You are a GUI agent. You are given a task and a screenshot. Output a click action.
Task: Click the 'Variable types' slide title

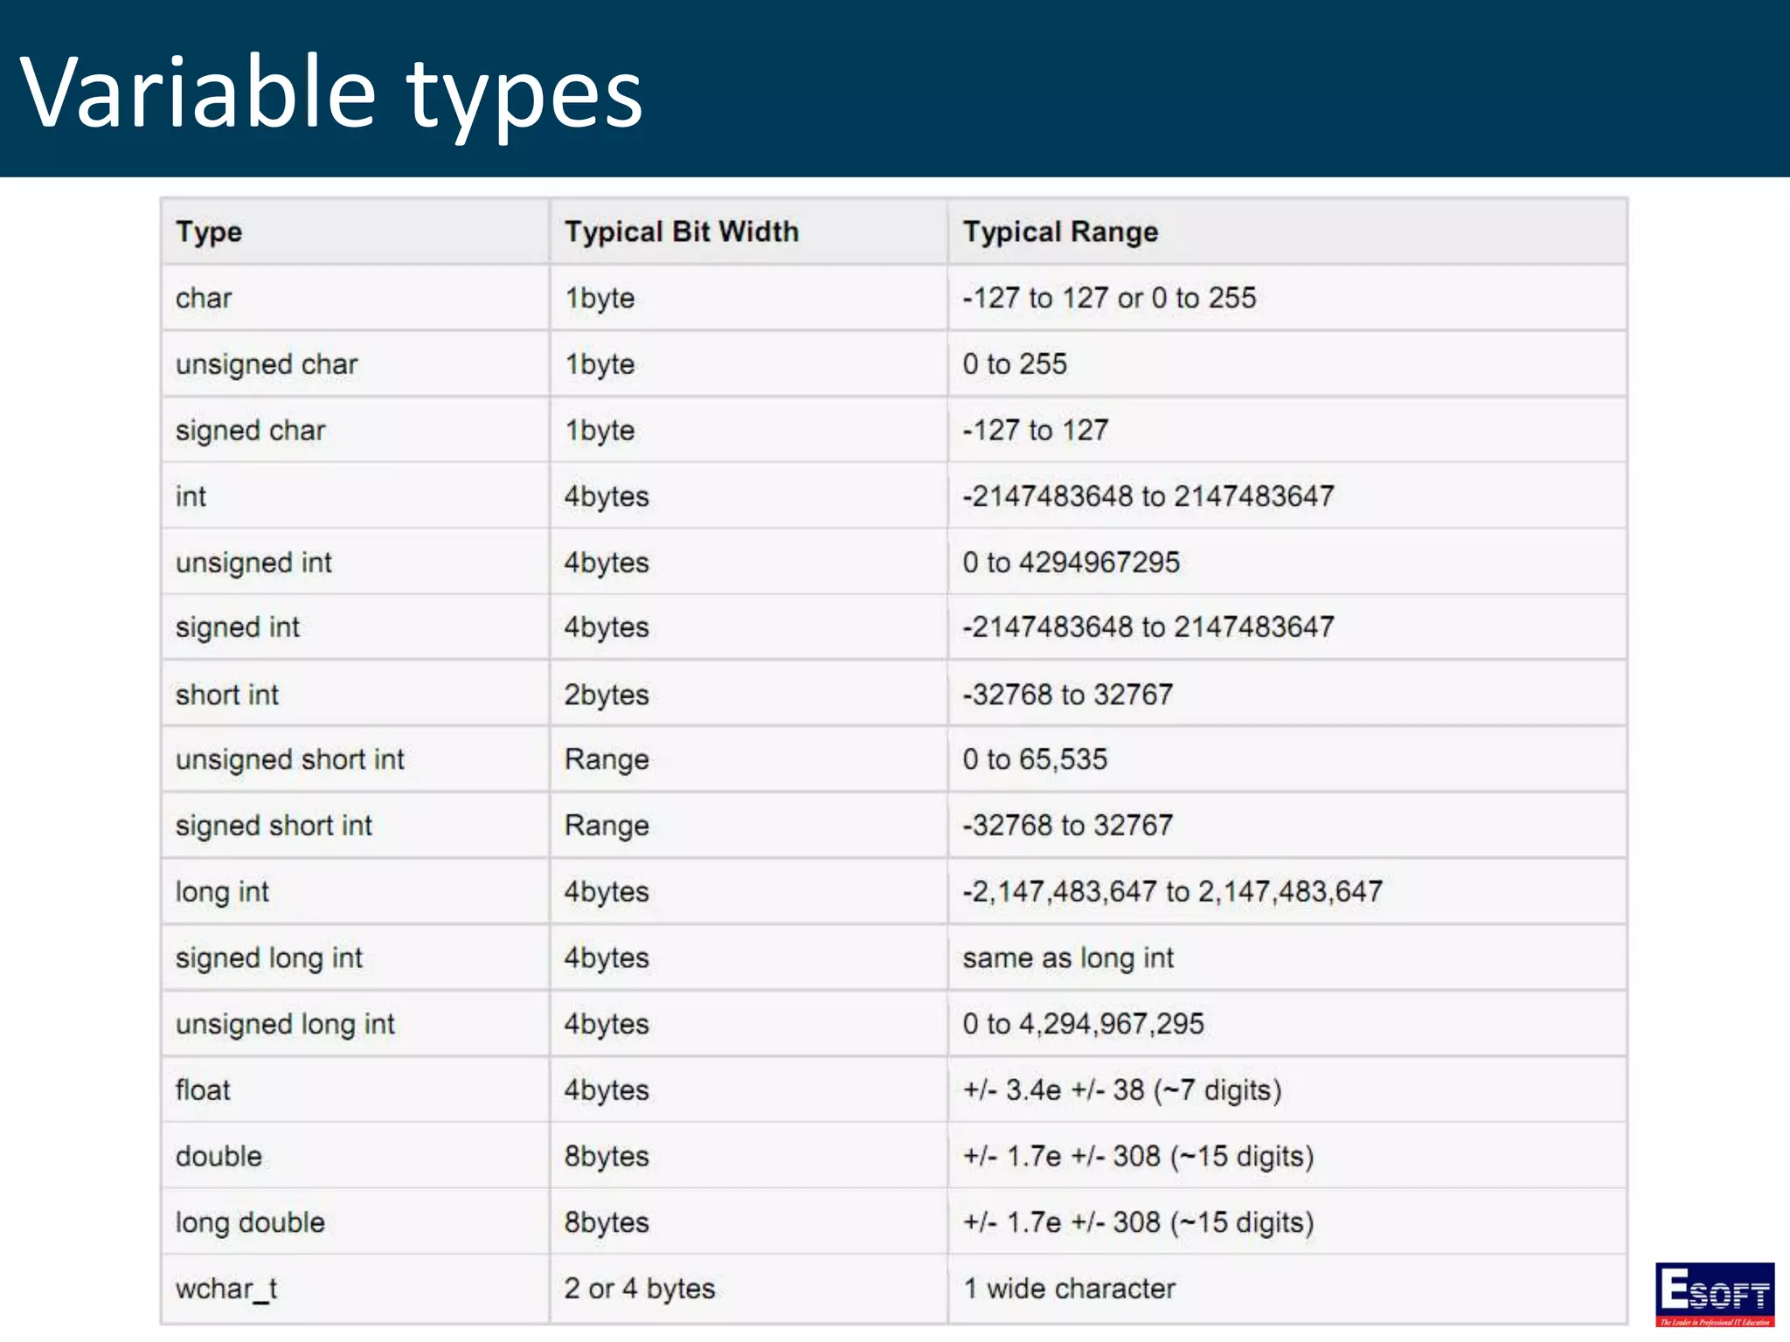click(332, 93)
